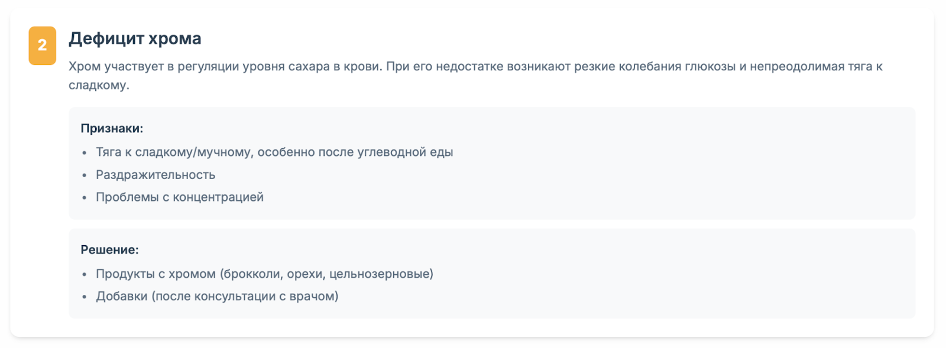946x348 pixels.
Task: Select the "Тяга к сладкому/мучному" list item
Action: click(274, 152)
